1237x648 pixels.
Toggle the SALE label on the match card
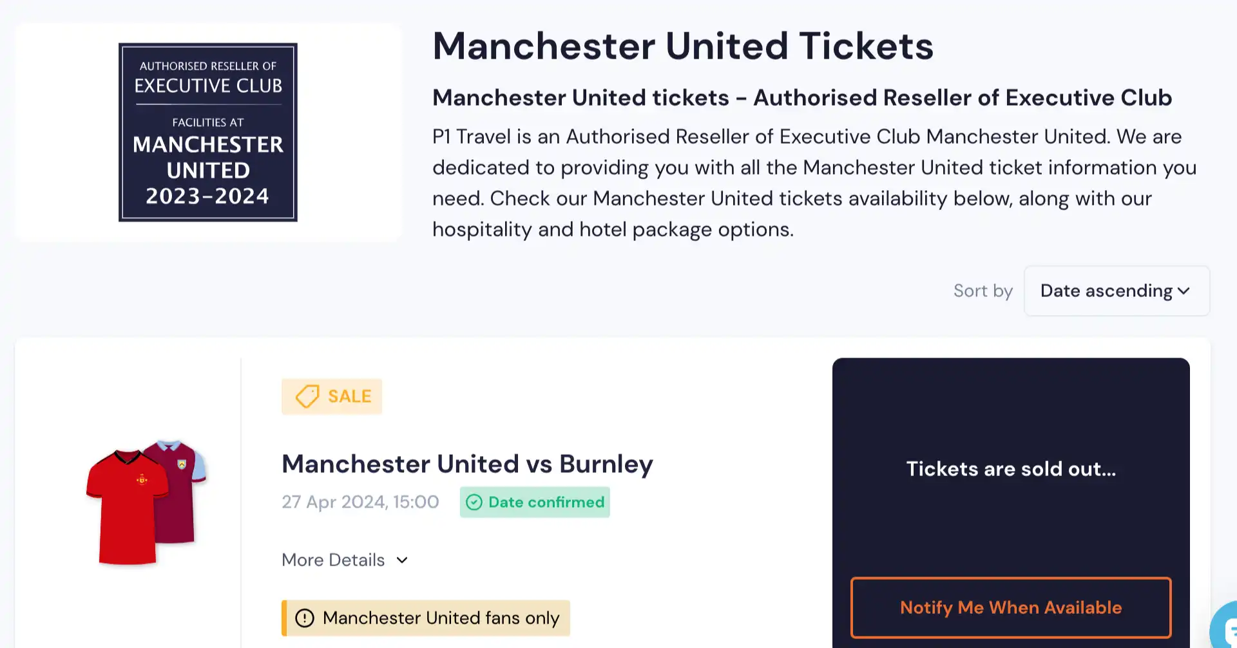pyautogui.click(x=332, y=396)
